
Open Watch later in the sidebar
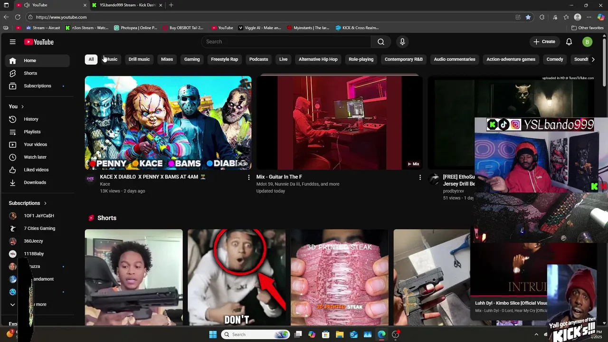[37, 157]
